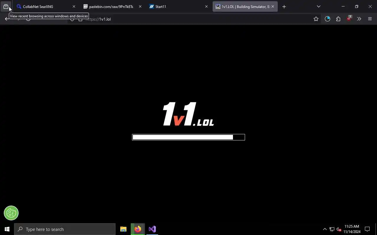Open the Extensions puzzle-piece menu
This screenshot has width=377, height=235.
(338, 19)
